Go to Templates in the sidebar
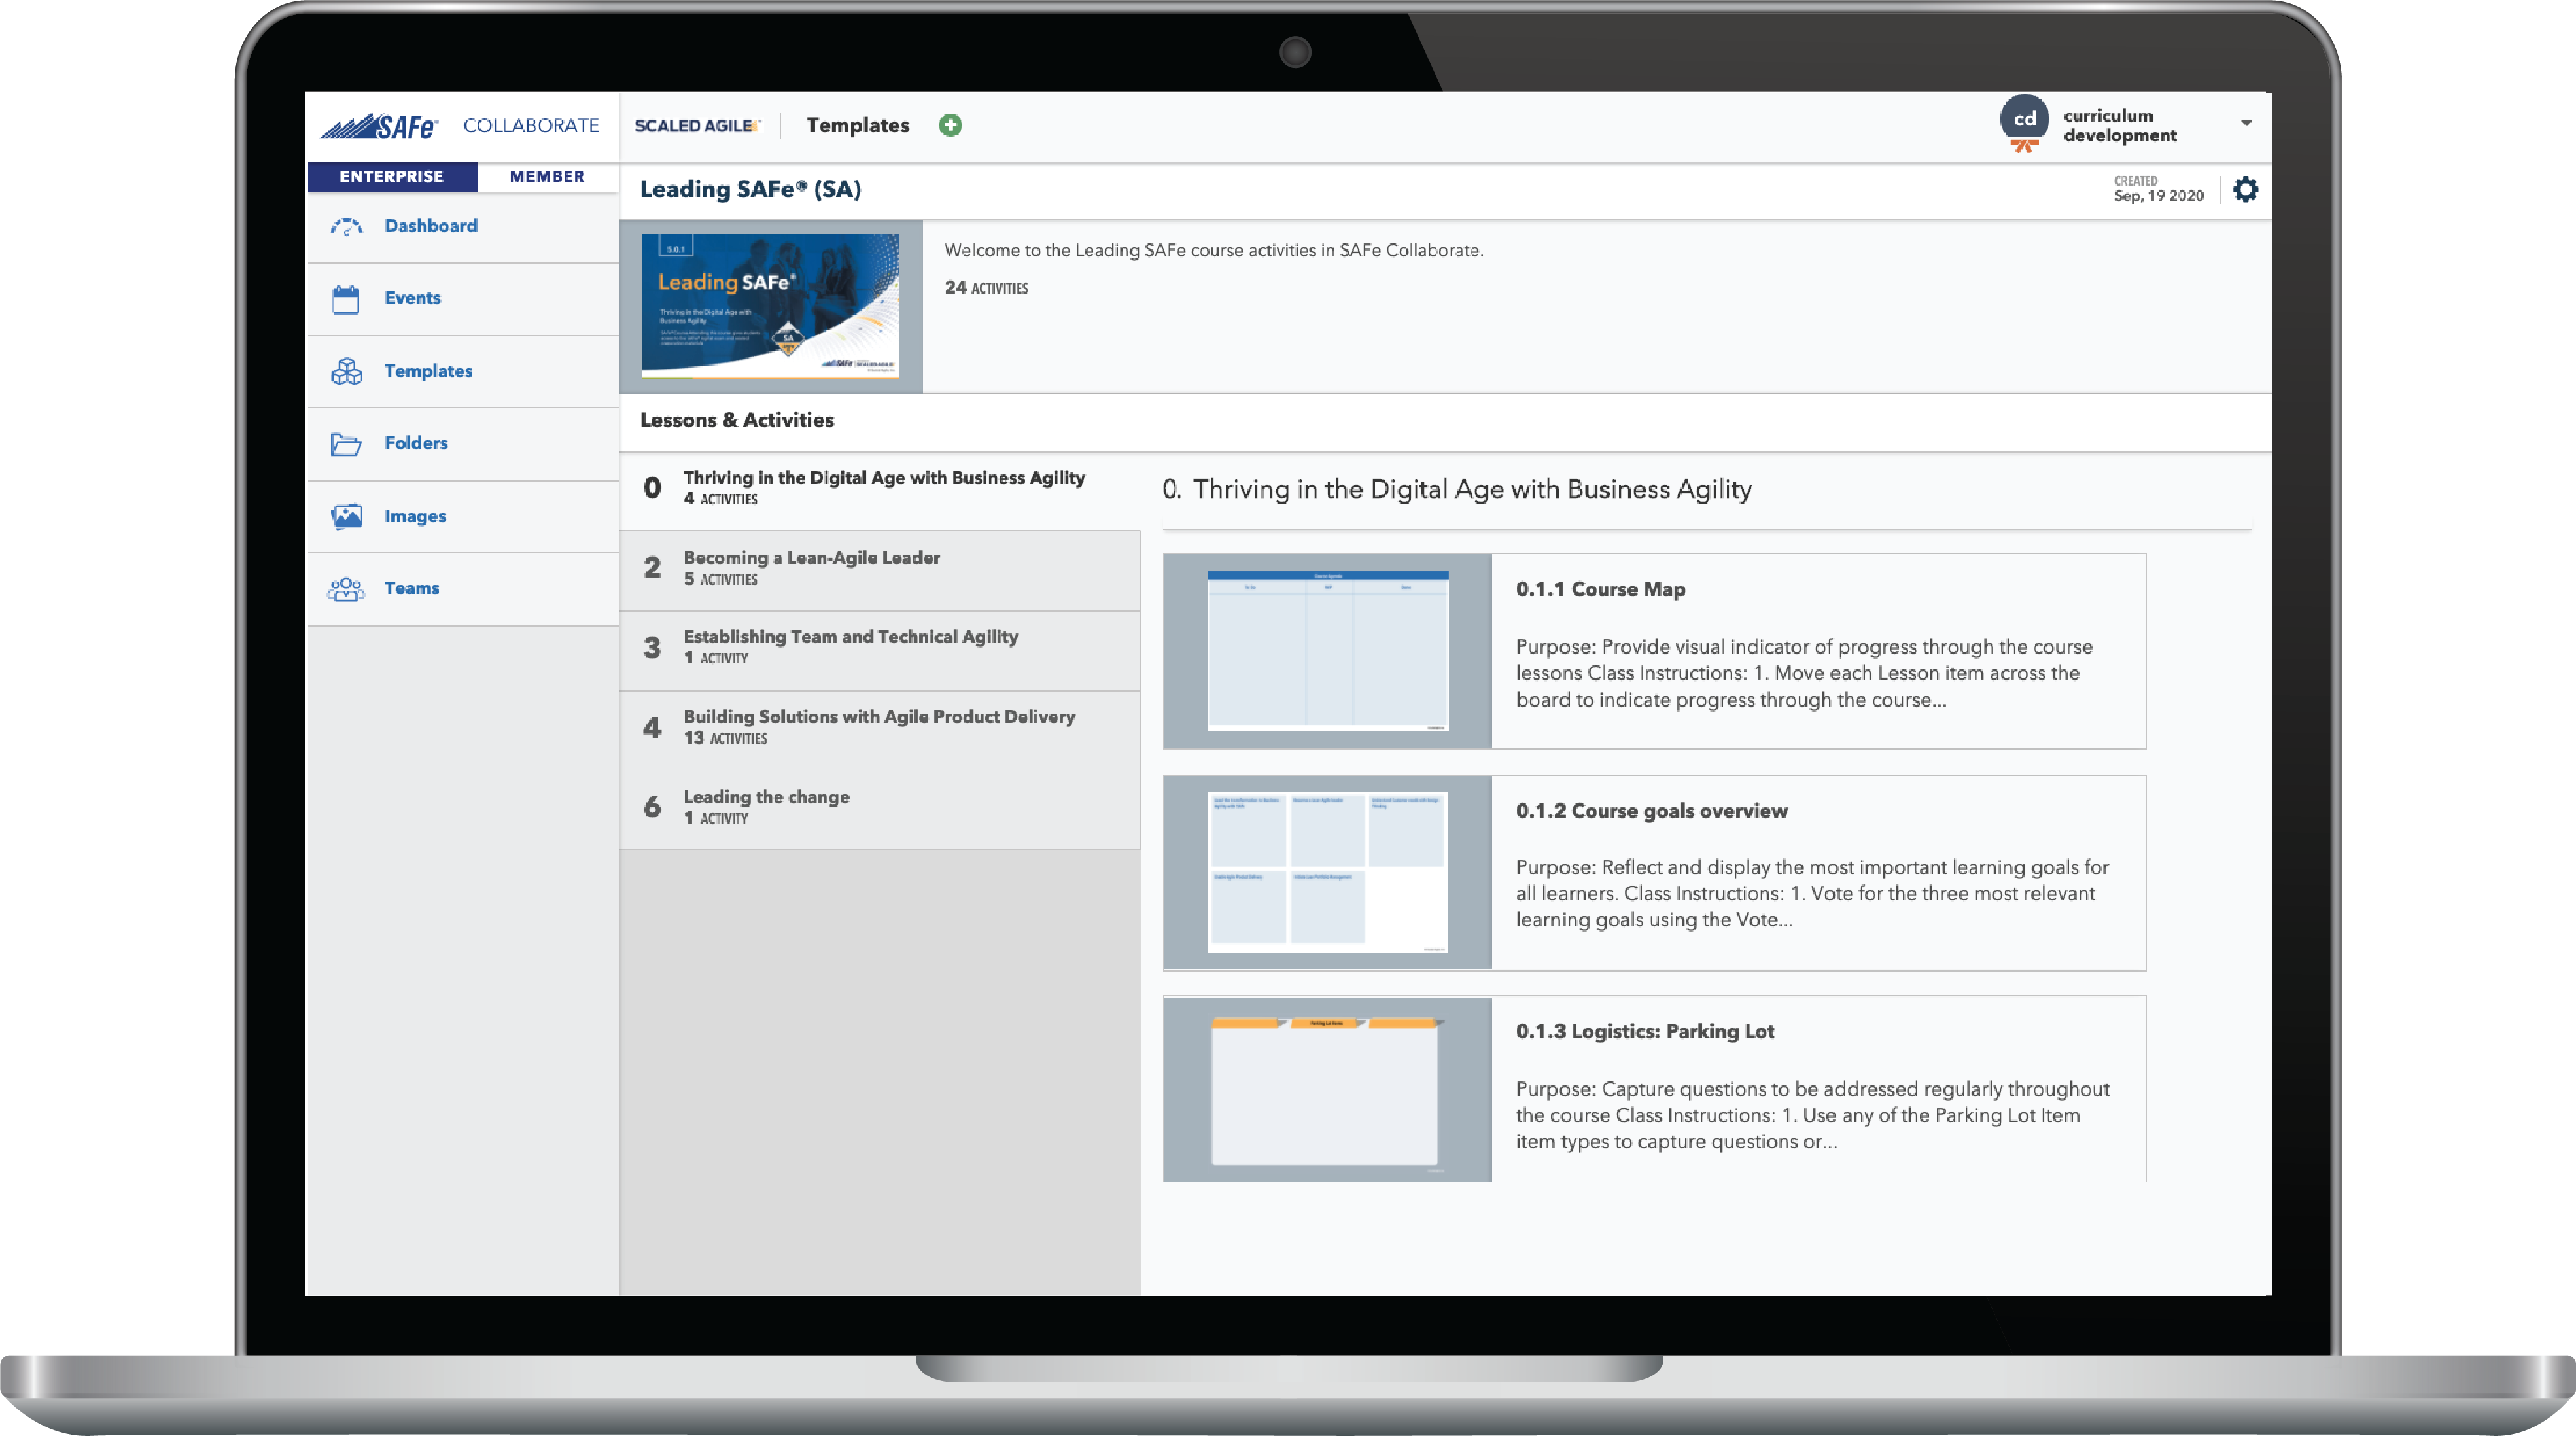Screen dimensions: 2576x1436 462,371
